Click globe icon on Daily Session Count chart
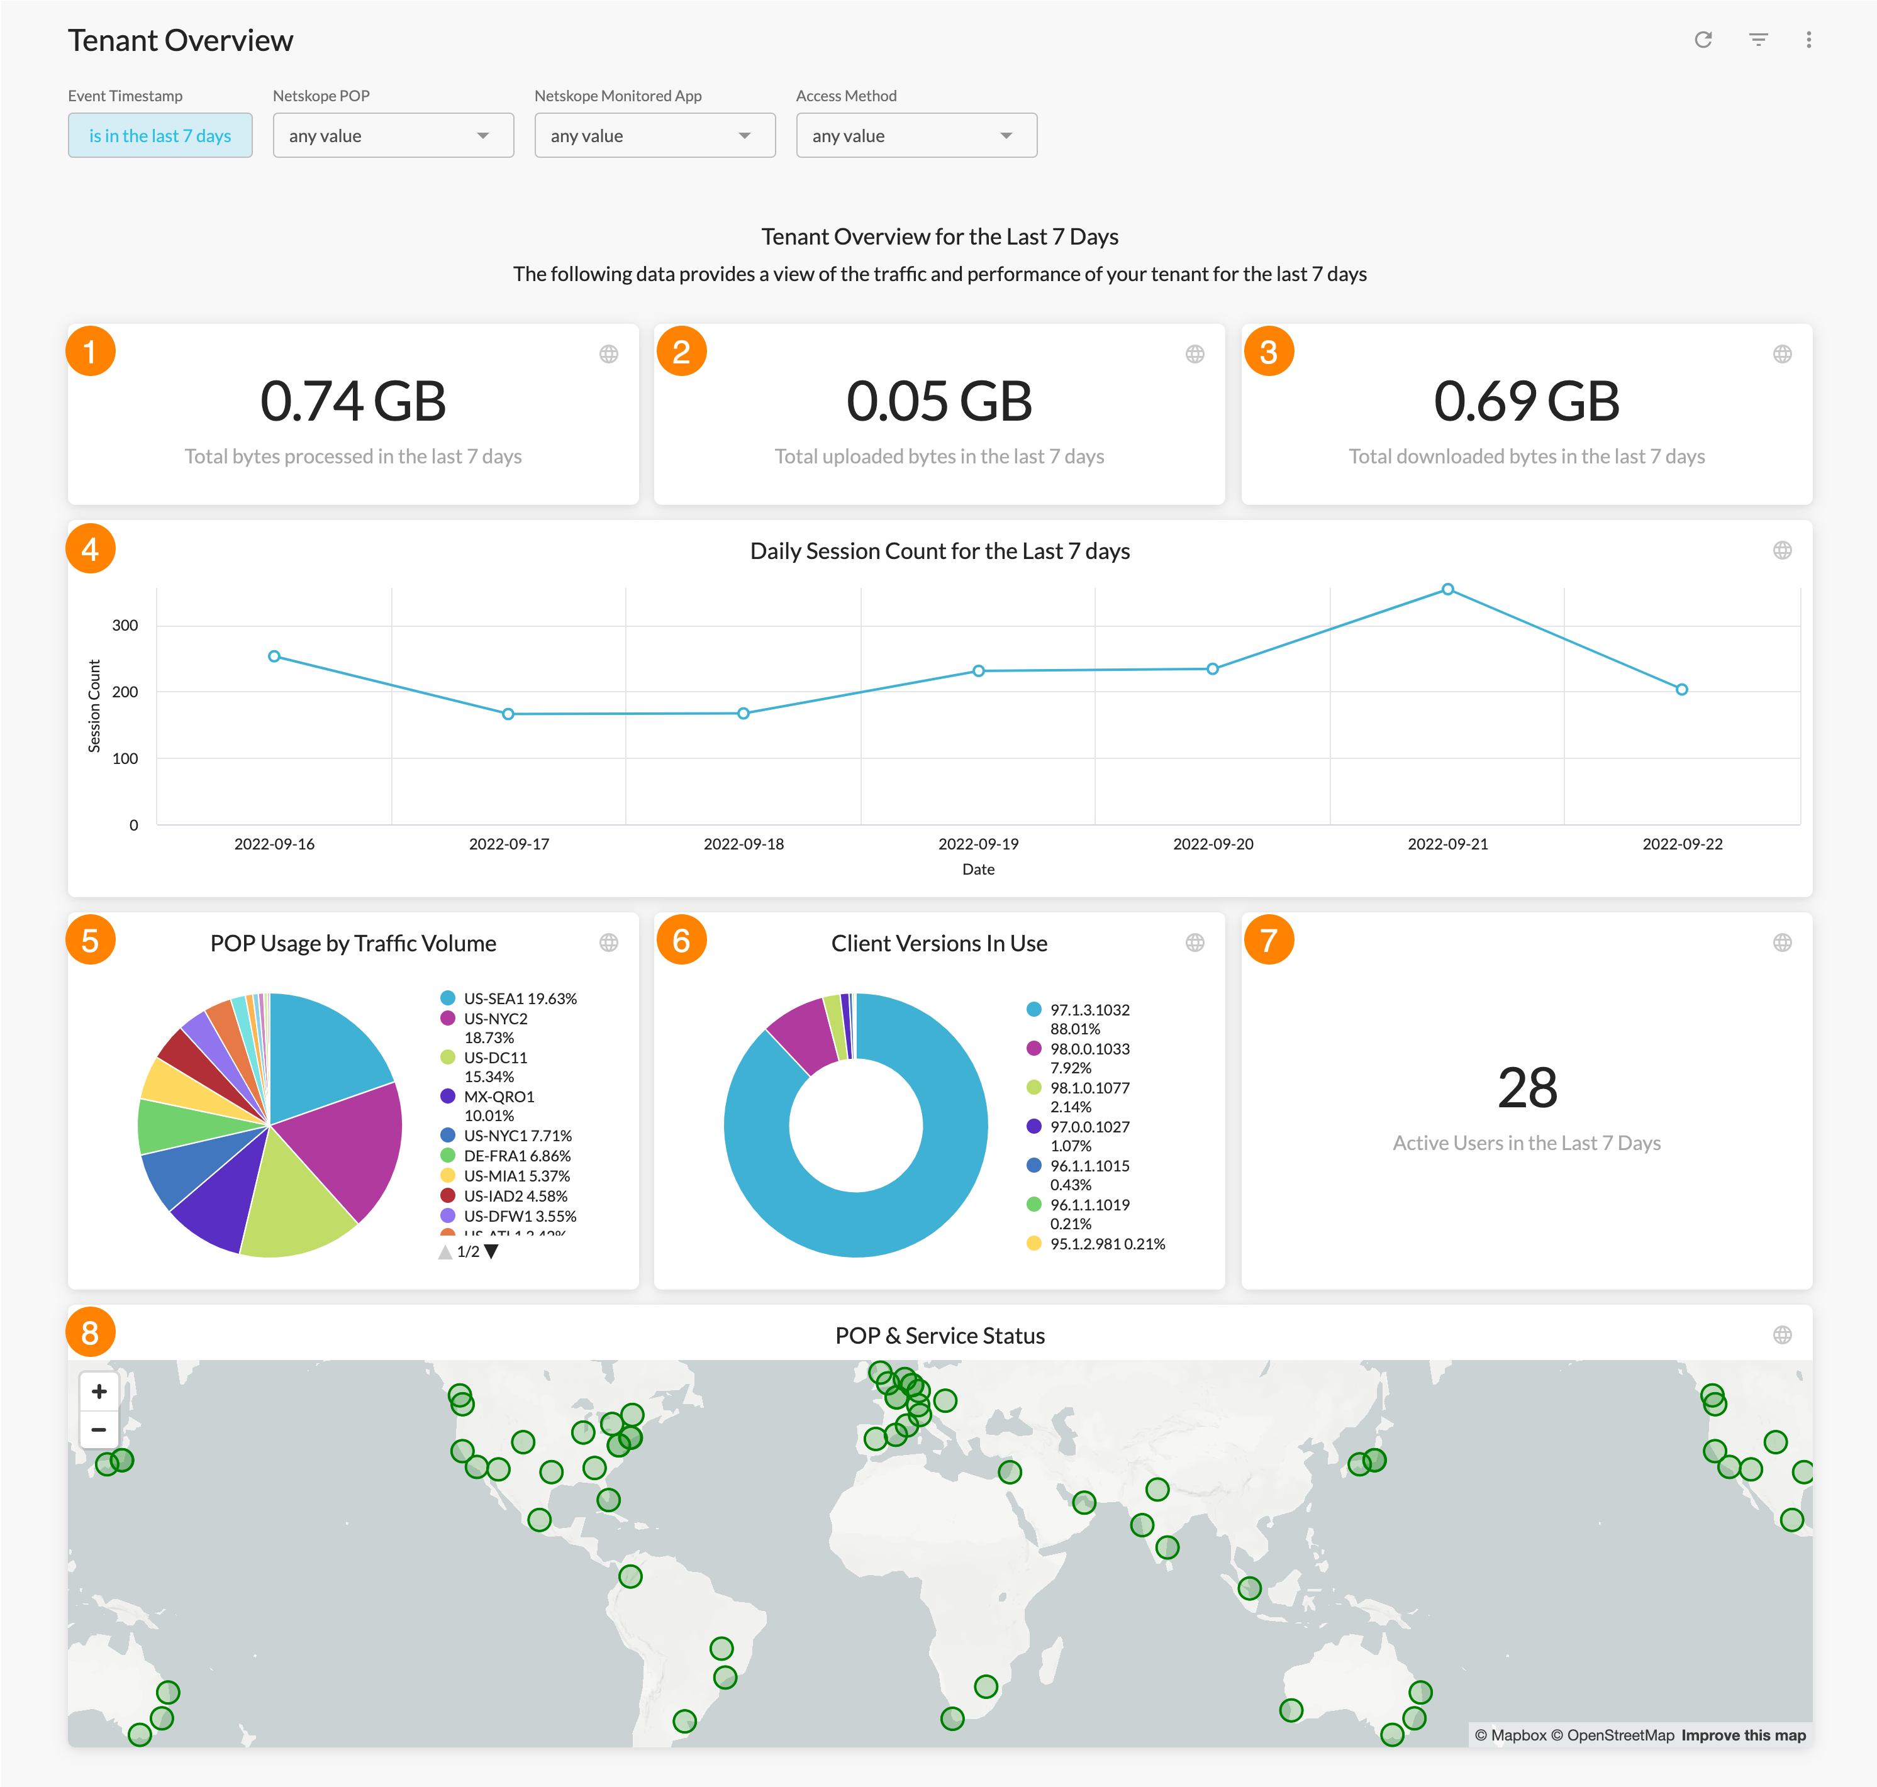The image size is (1877, 1787). click(x=1782, y=551)
